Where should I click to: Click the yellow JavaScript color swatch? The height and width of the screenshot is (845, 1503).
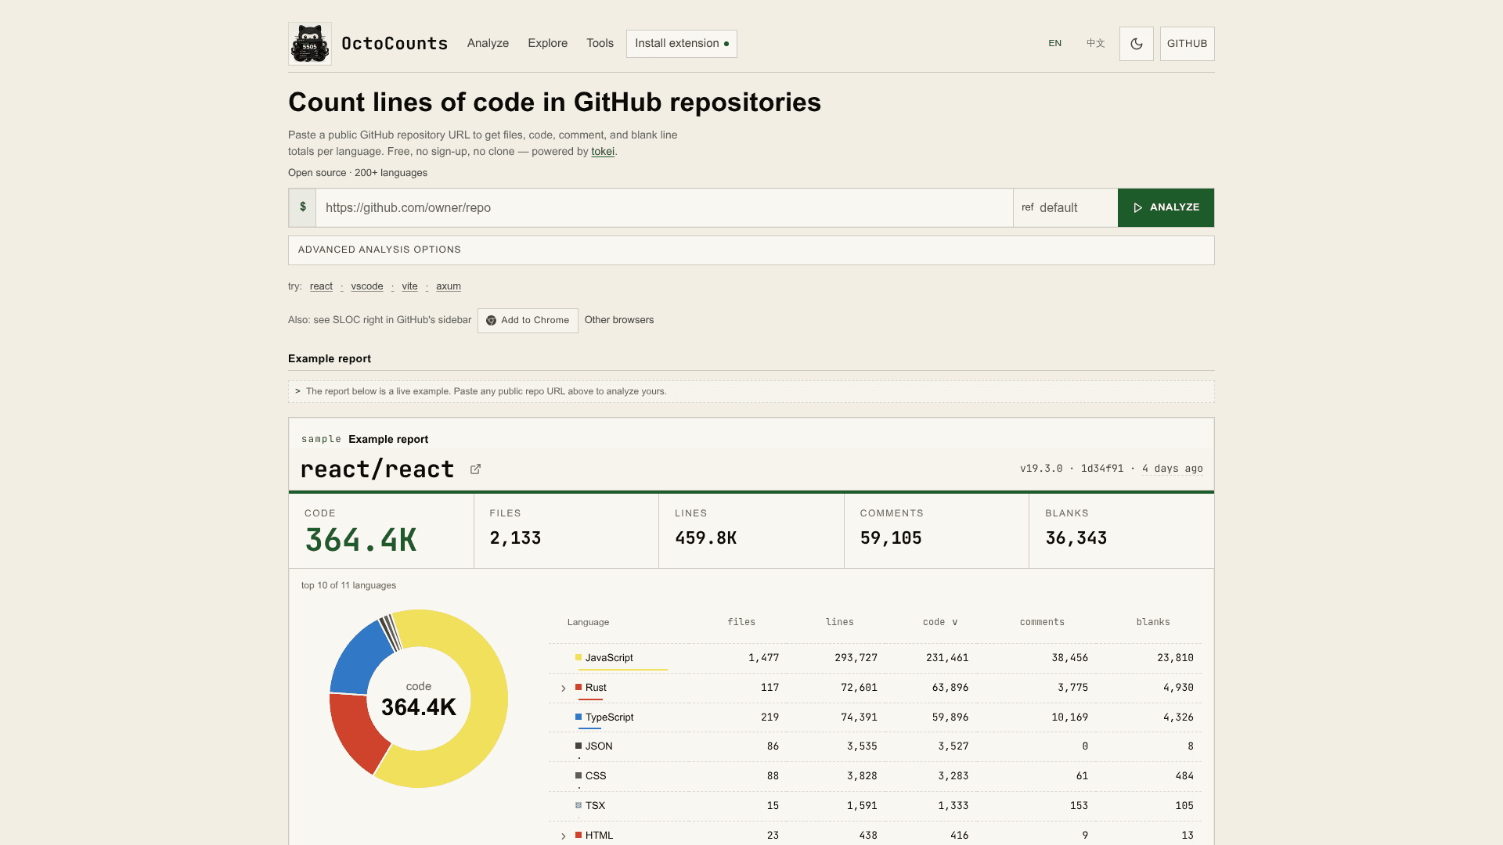(578, 658)
